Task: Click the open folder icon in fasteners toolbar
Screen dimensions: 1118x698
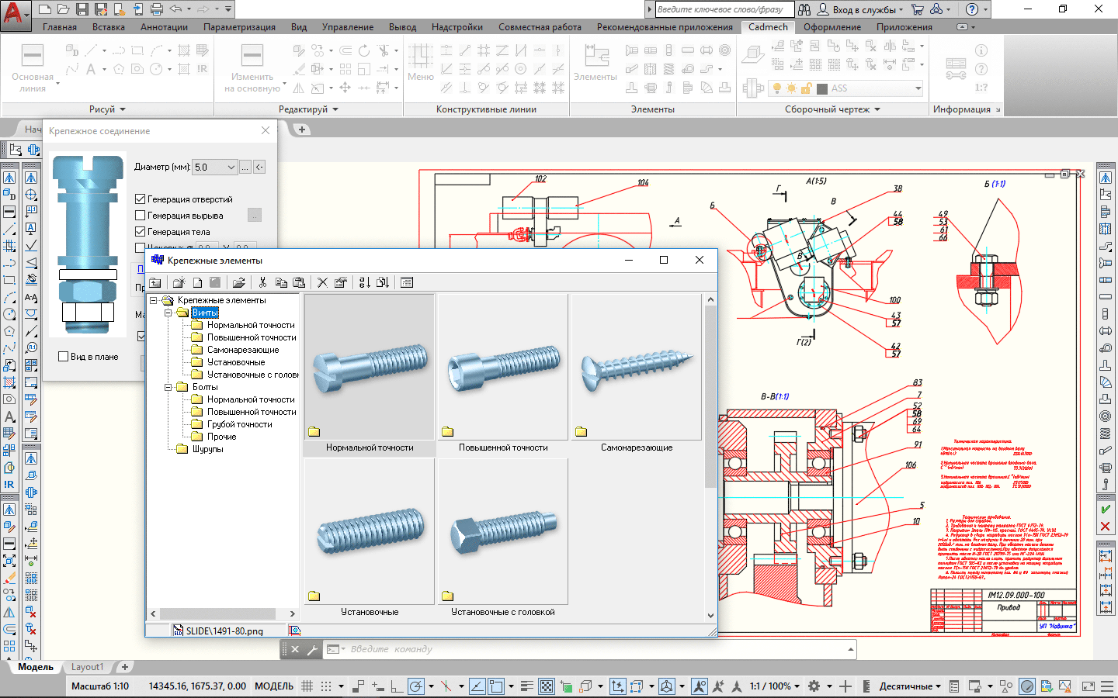Action: click(x=239, y=282)
